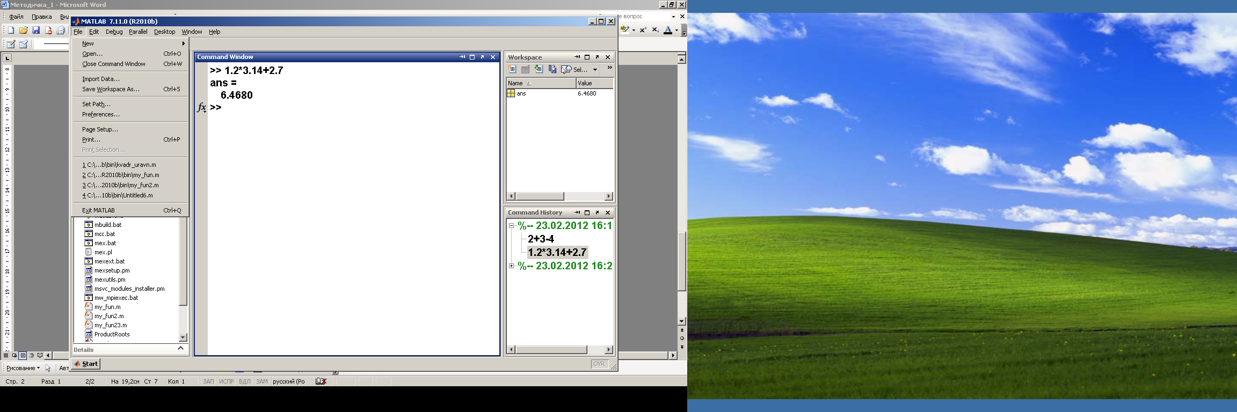
Task: Maximize the Workspace panel
Action: coord(587,57)
